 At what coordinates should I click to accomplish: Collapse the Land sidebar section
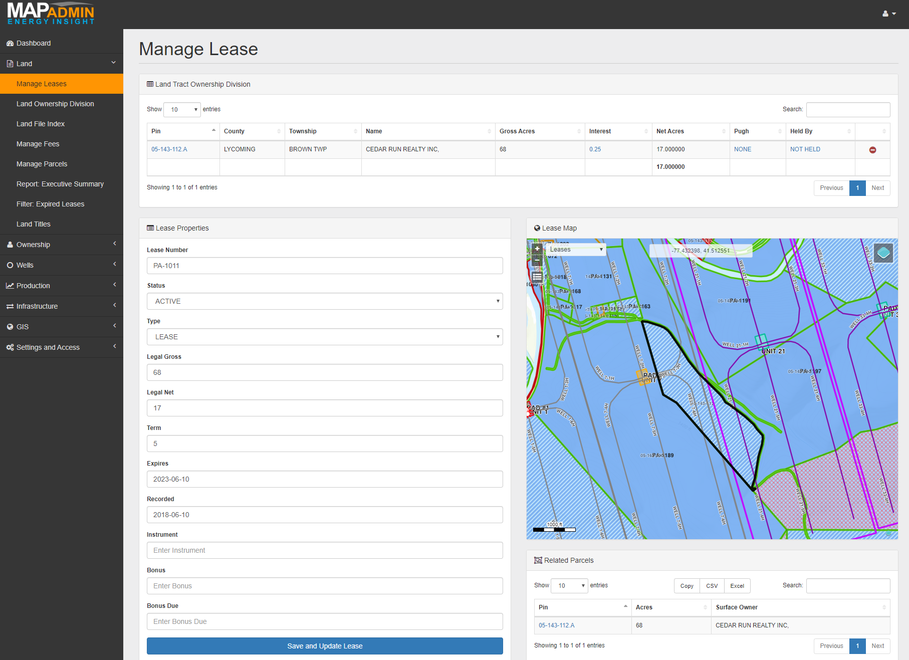point(62,64)
